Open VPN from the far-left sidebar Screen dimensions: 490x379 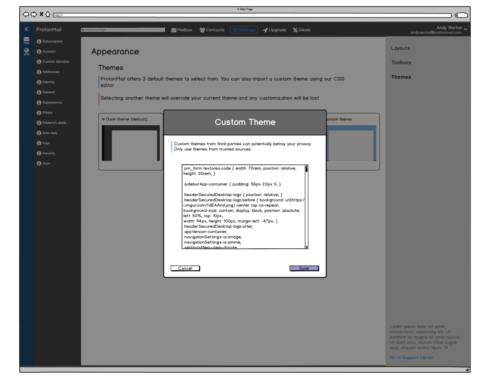26,51
